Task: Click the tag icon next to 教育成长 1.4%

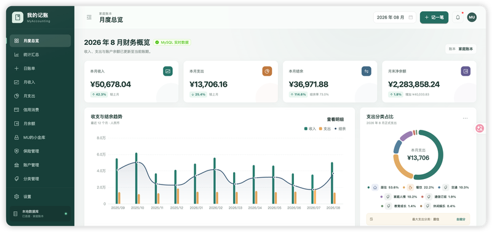Action: point(388,206)
